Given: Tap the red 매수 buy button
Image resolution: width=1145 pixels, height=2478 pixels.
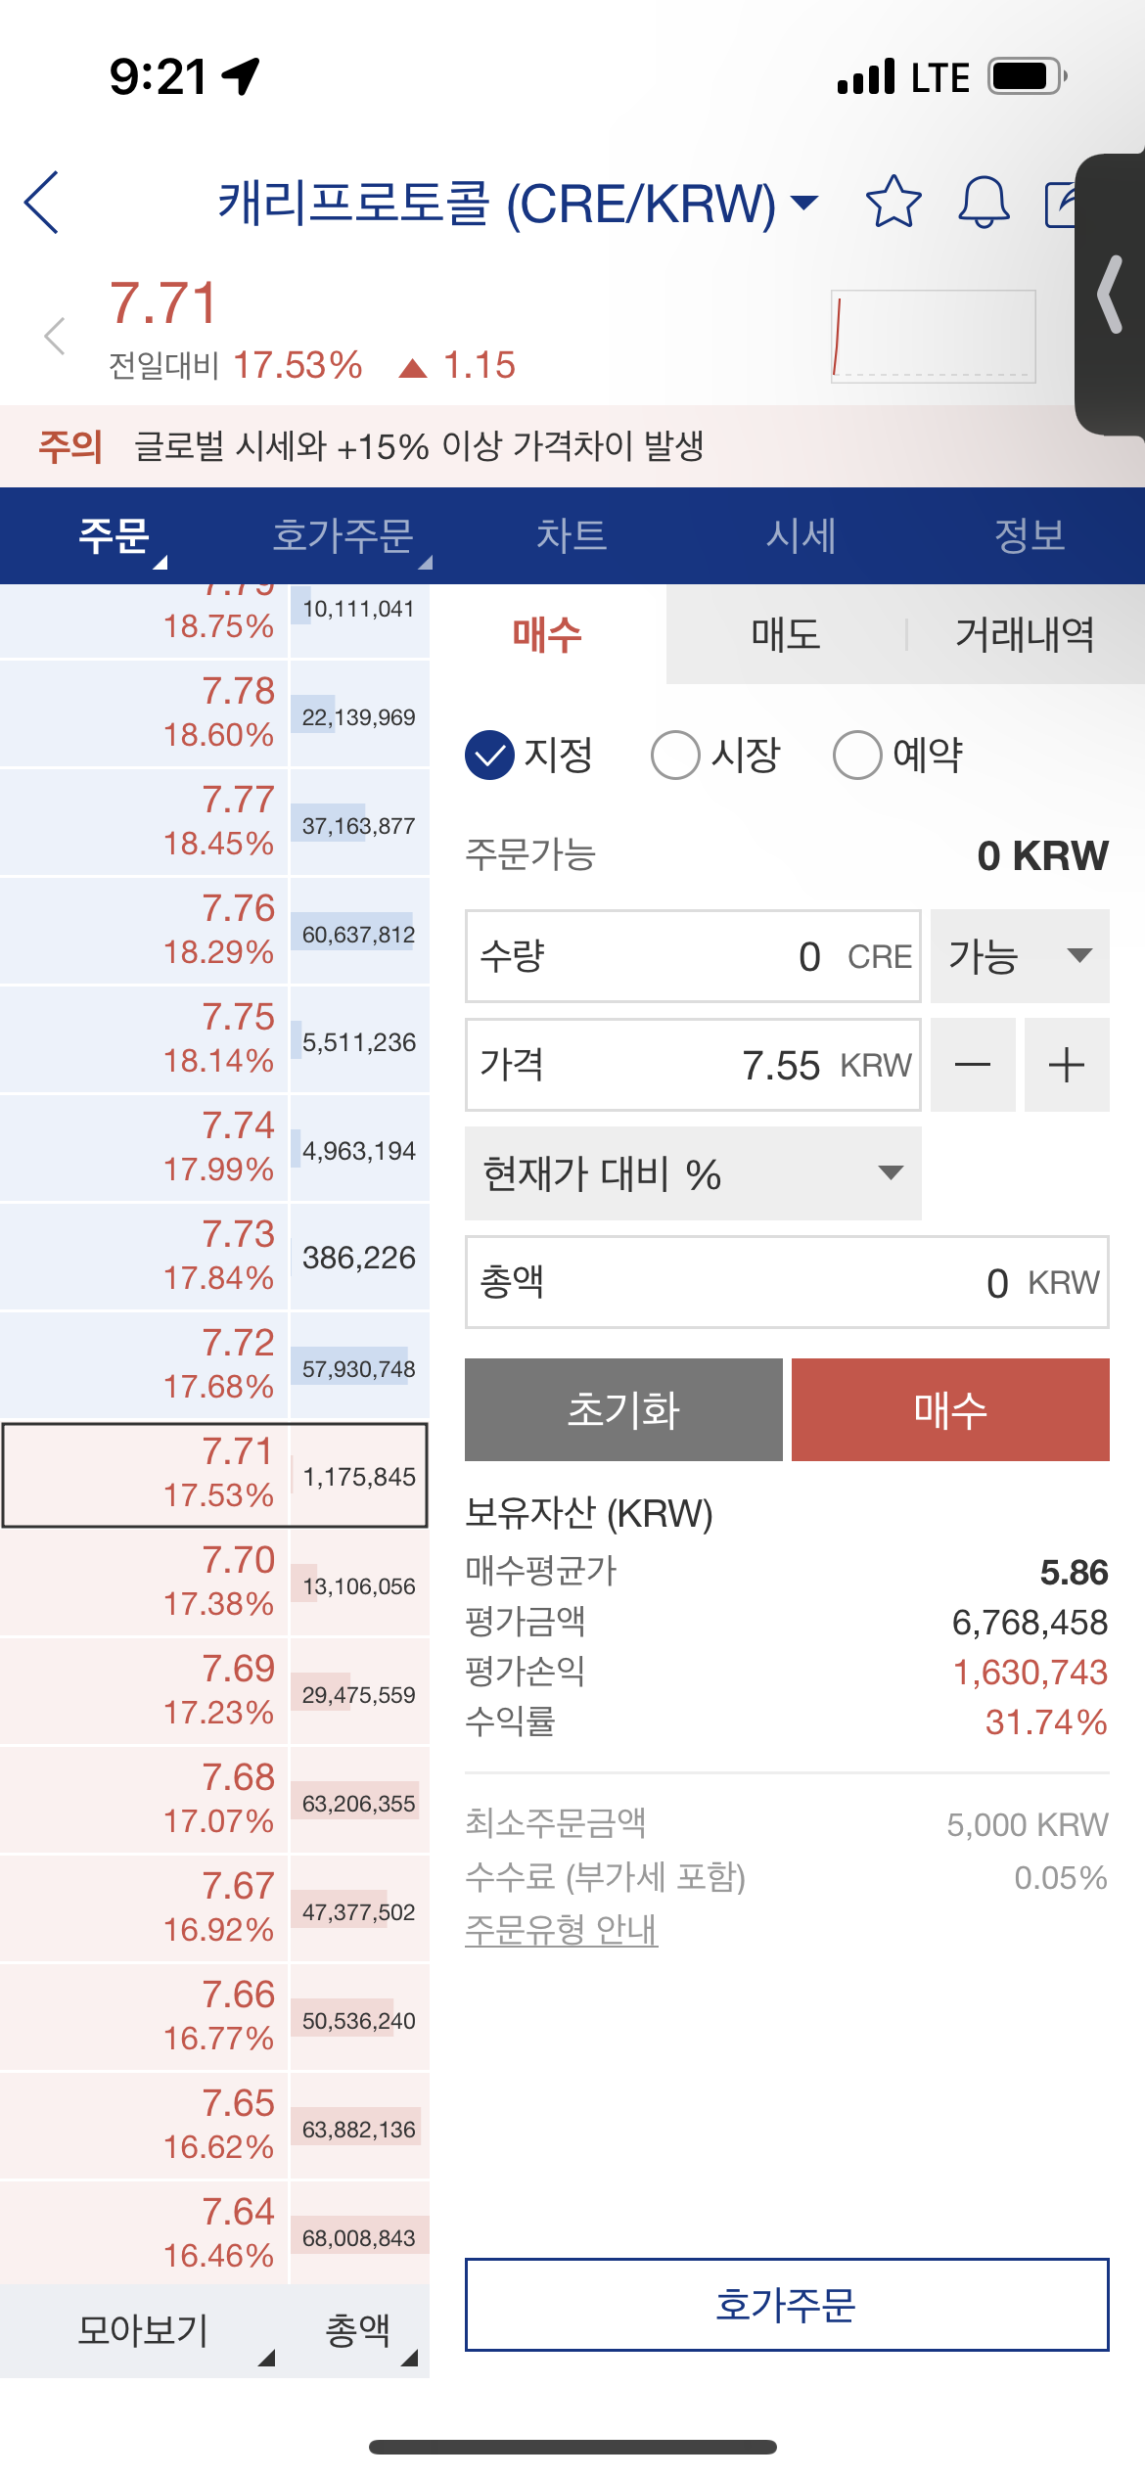Looking at the screenshot, I should click(x=950, y=1409).
